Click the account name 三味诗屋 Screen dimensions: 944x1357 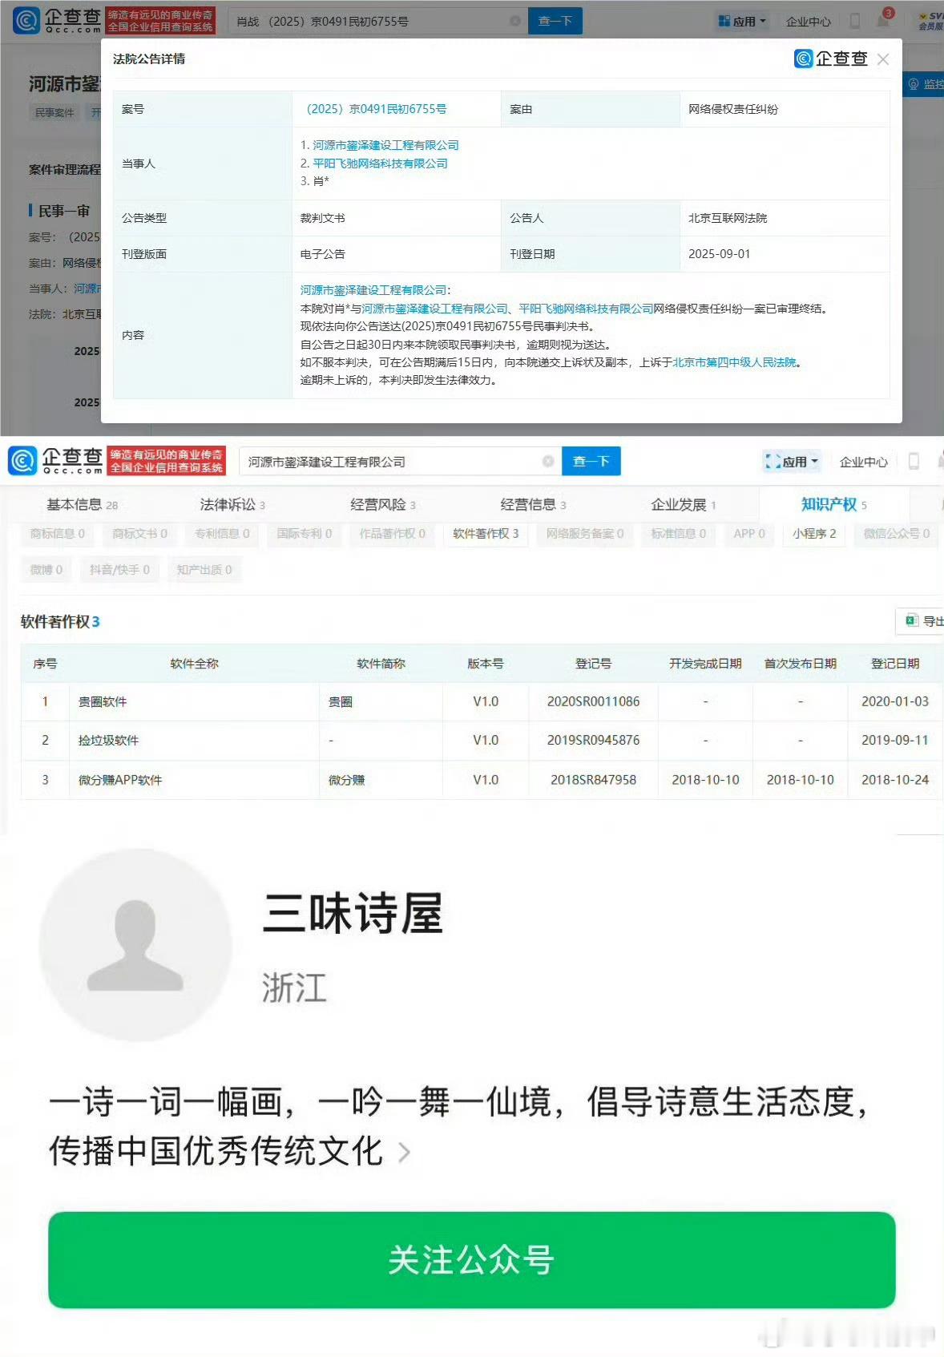(353, 913)
